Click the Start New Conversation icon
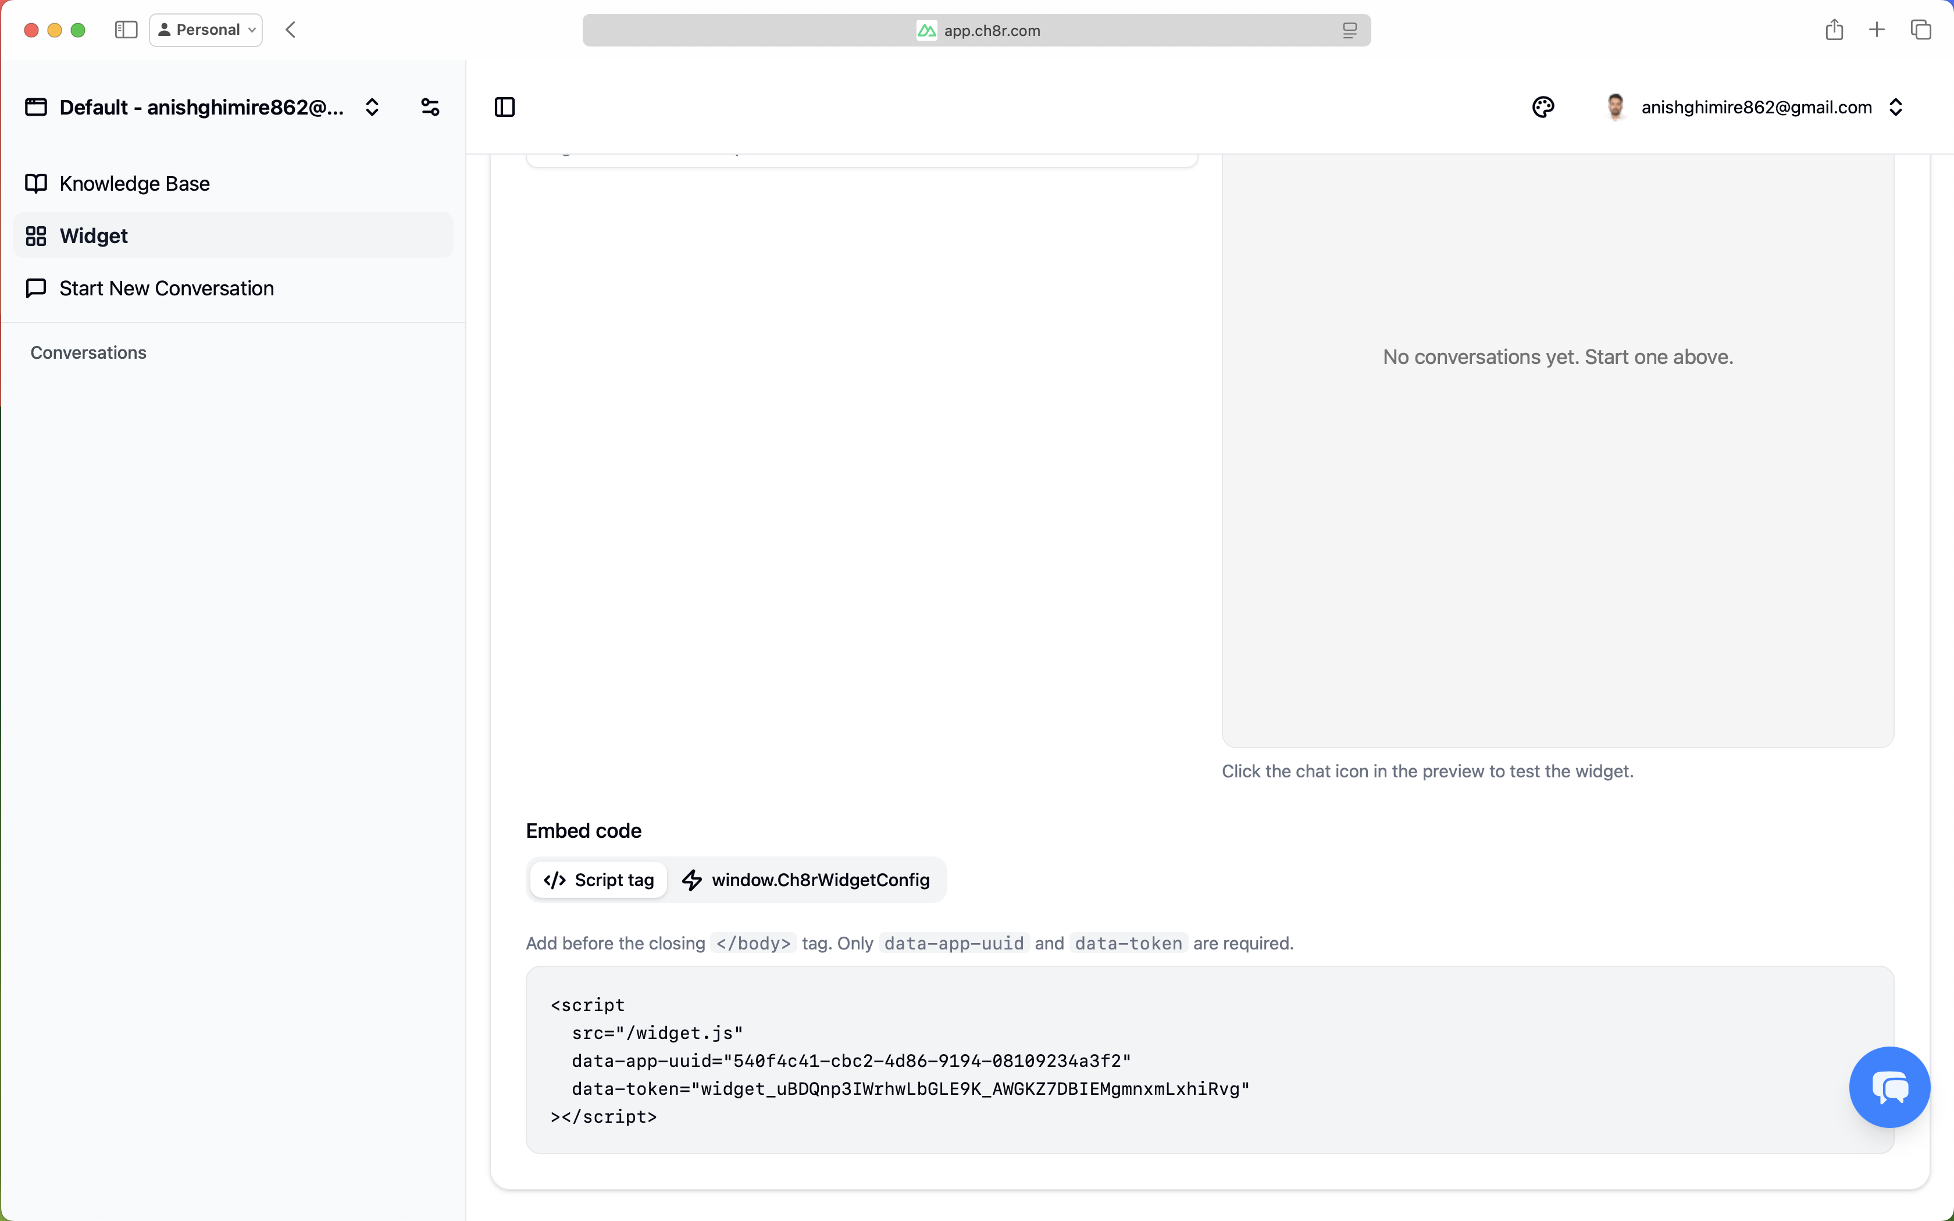Viewport: 1954px width, 1221px height. pyautogui.click(x=36, y=288)
